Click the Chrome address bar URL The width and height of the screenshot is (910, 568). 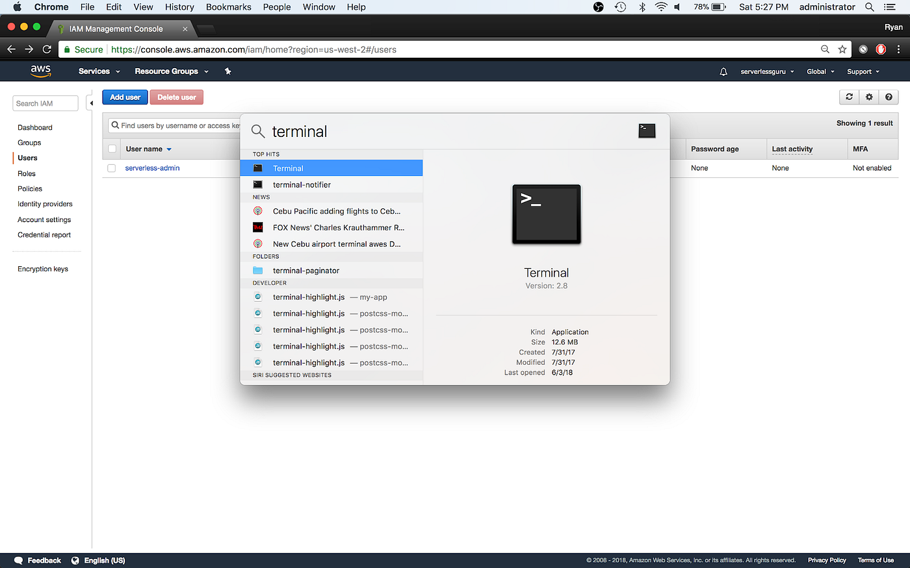coord(253,49)
